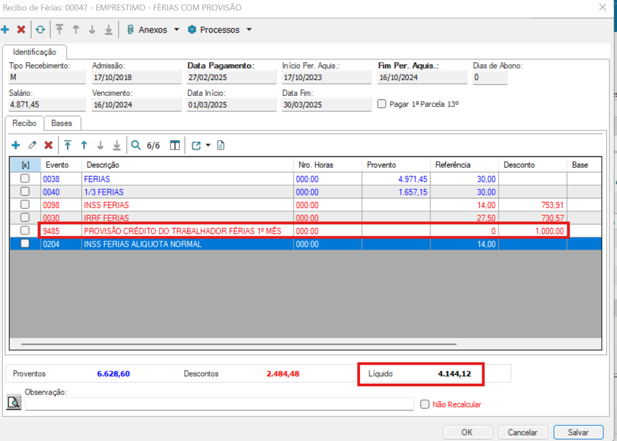Viewport: 617px width, 441px height.
Task: Add a new event to the Recibo grid
Action: (16, 145)
